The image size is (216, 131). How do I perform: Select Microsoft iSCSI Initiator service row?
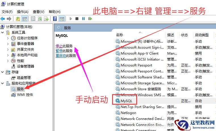tap(165, 59)
